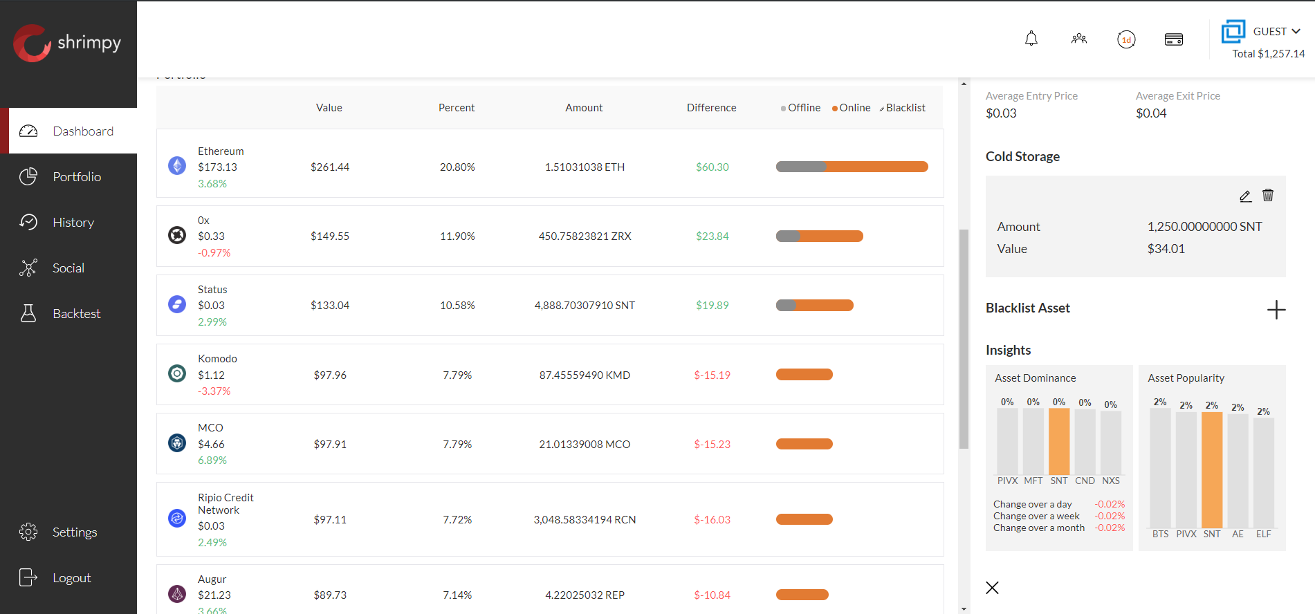This screenshot has width=1315, height=614.
Task: Click the scrollbar up arrow
Action: (x=964, y=84)
